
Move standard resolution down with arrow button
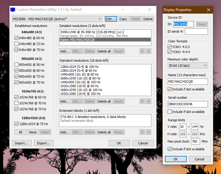pyautogui.click(x=148, y=101)
